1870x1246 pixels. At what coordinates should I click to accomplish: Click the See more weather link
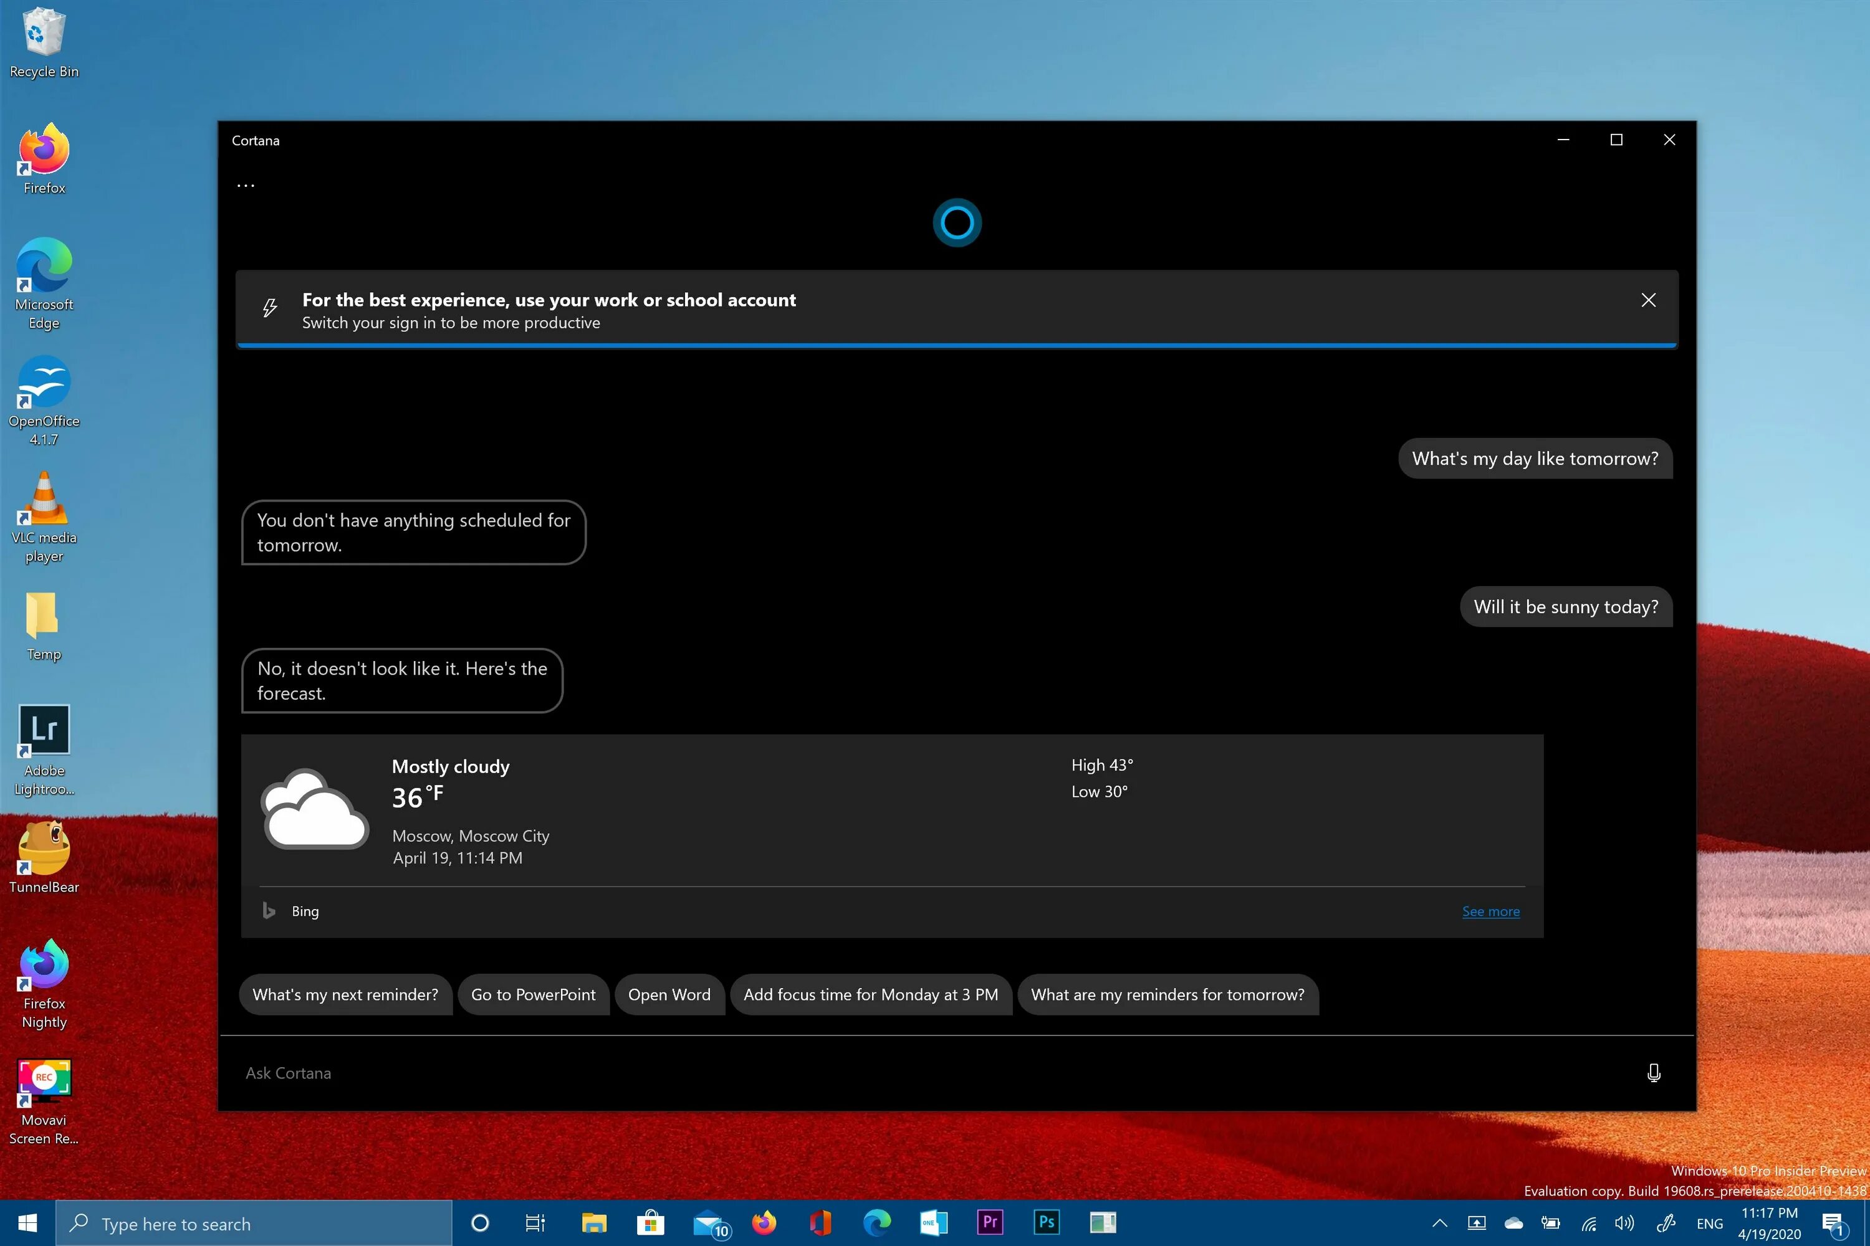pos(1490,911)
